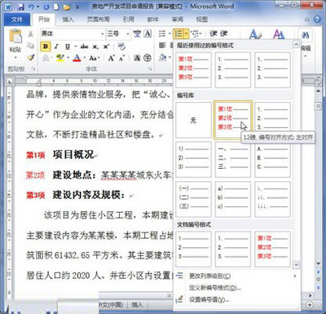The width and height of the screenshot is (326, 314).
Task: Open the font dialog launcher
Action: 150,69
